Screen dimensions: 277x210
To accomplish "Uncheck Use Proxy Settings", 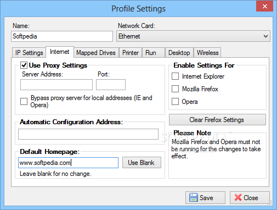I will coord(24,65).
